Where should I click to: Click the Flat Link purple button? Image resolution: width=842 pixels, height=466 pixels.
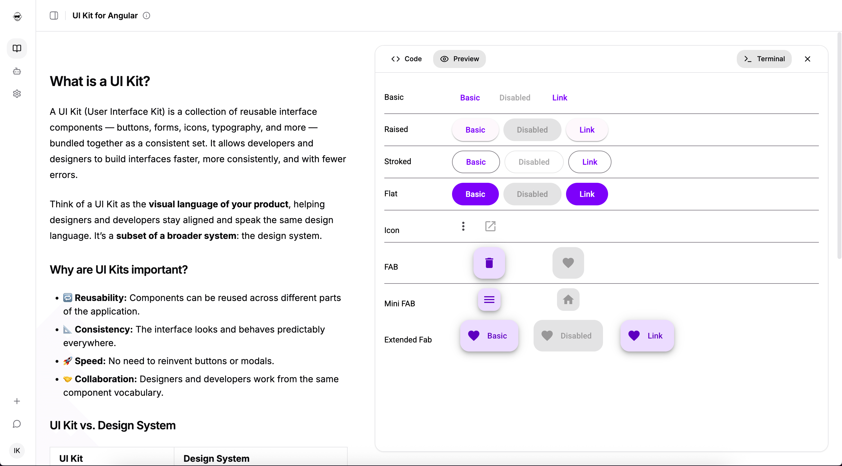pos(587,194)
